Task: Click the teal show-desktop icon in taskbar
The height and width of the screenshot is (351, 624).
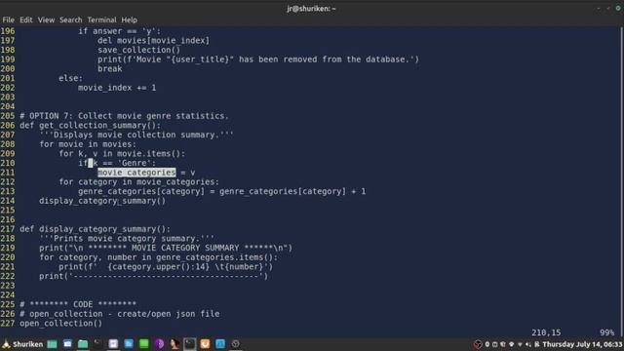Action: click(x=52, y=344)
